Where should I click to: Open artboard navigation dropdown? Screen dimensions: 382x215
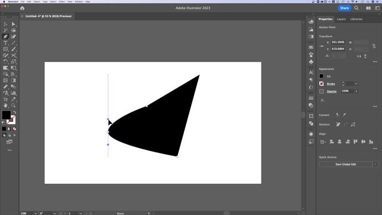click(x=81, y=213)
